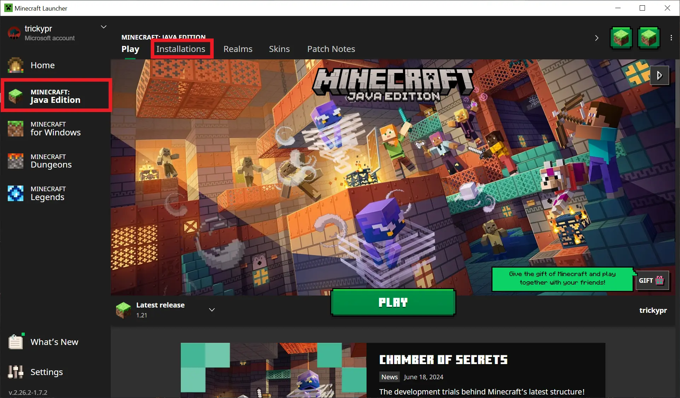This screenshot has width=680, height=398.
Task: Click the right-pointing chevron near top right
Action: coord(597,38)
